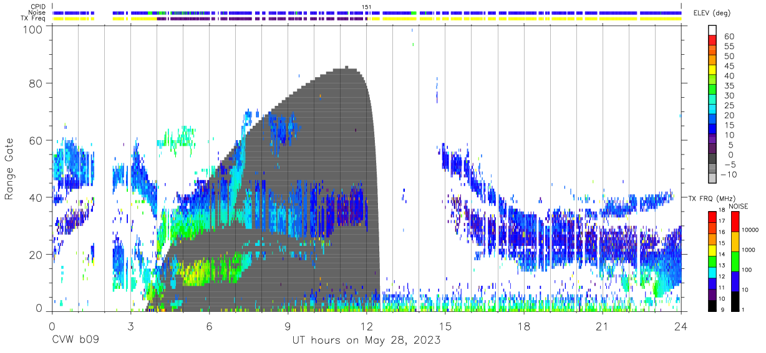The image size is (766, 353).
Task: Click the 21 tick on UT hours axis
Action: point(602,326)
